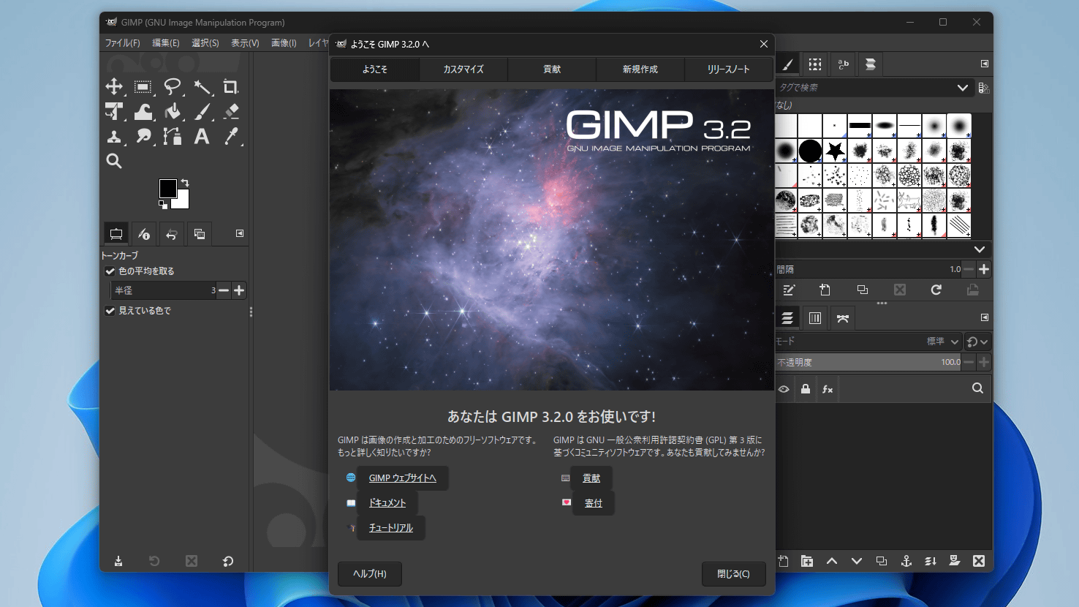Select the Eraser tool

coord(231,111)
